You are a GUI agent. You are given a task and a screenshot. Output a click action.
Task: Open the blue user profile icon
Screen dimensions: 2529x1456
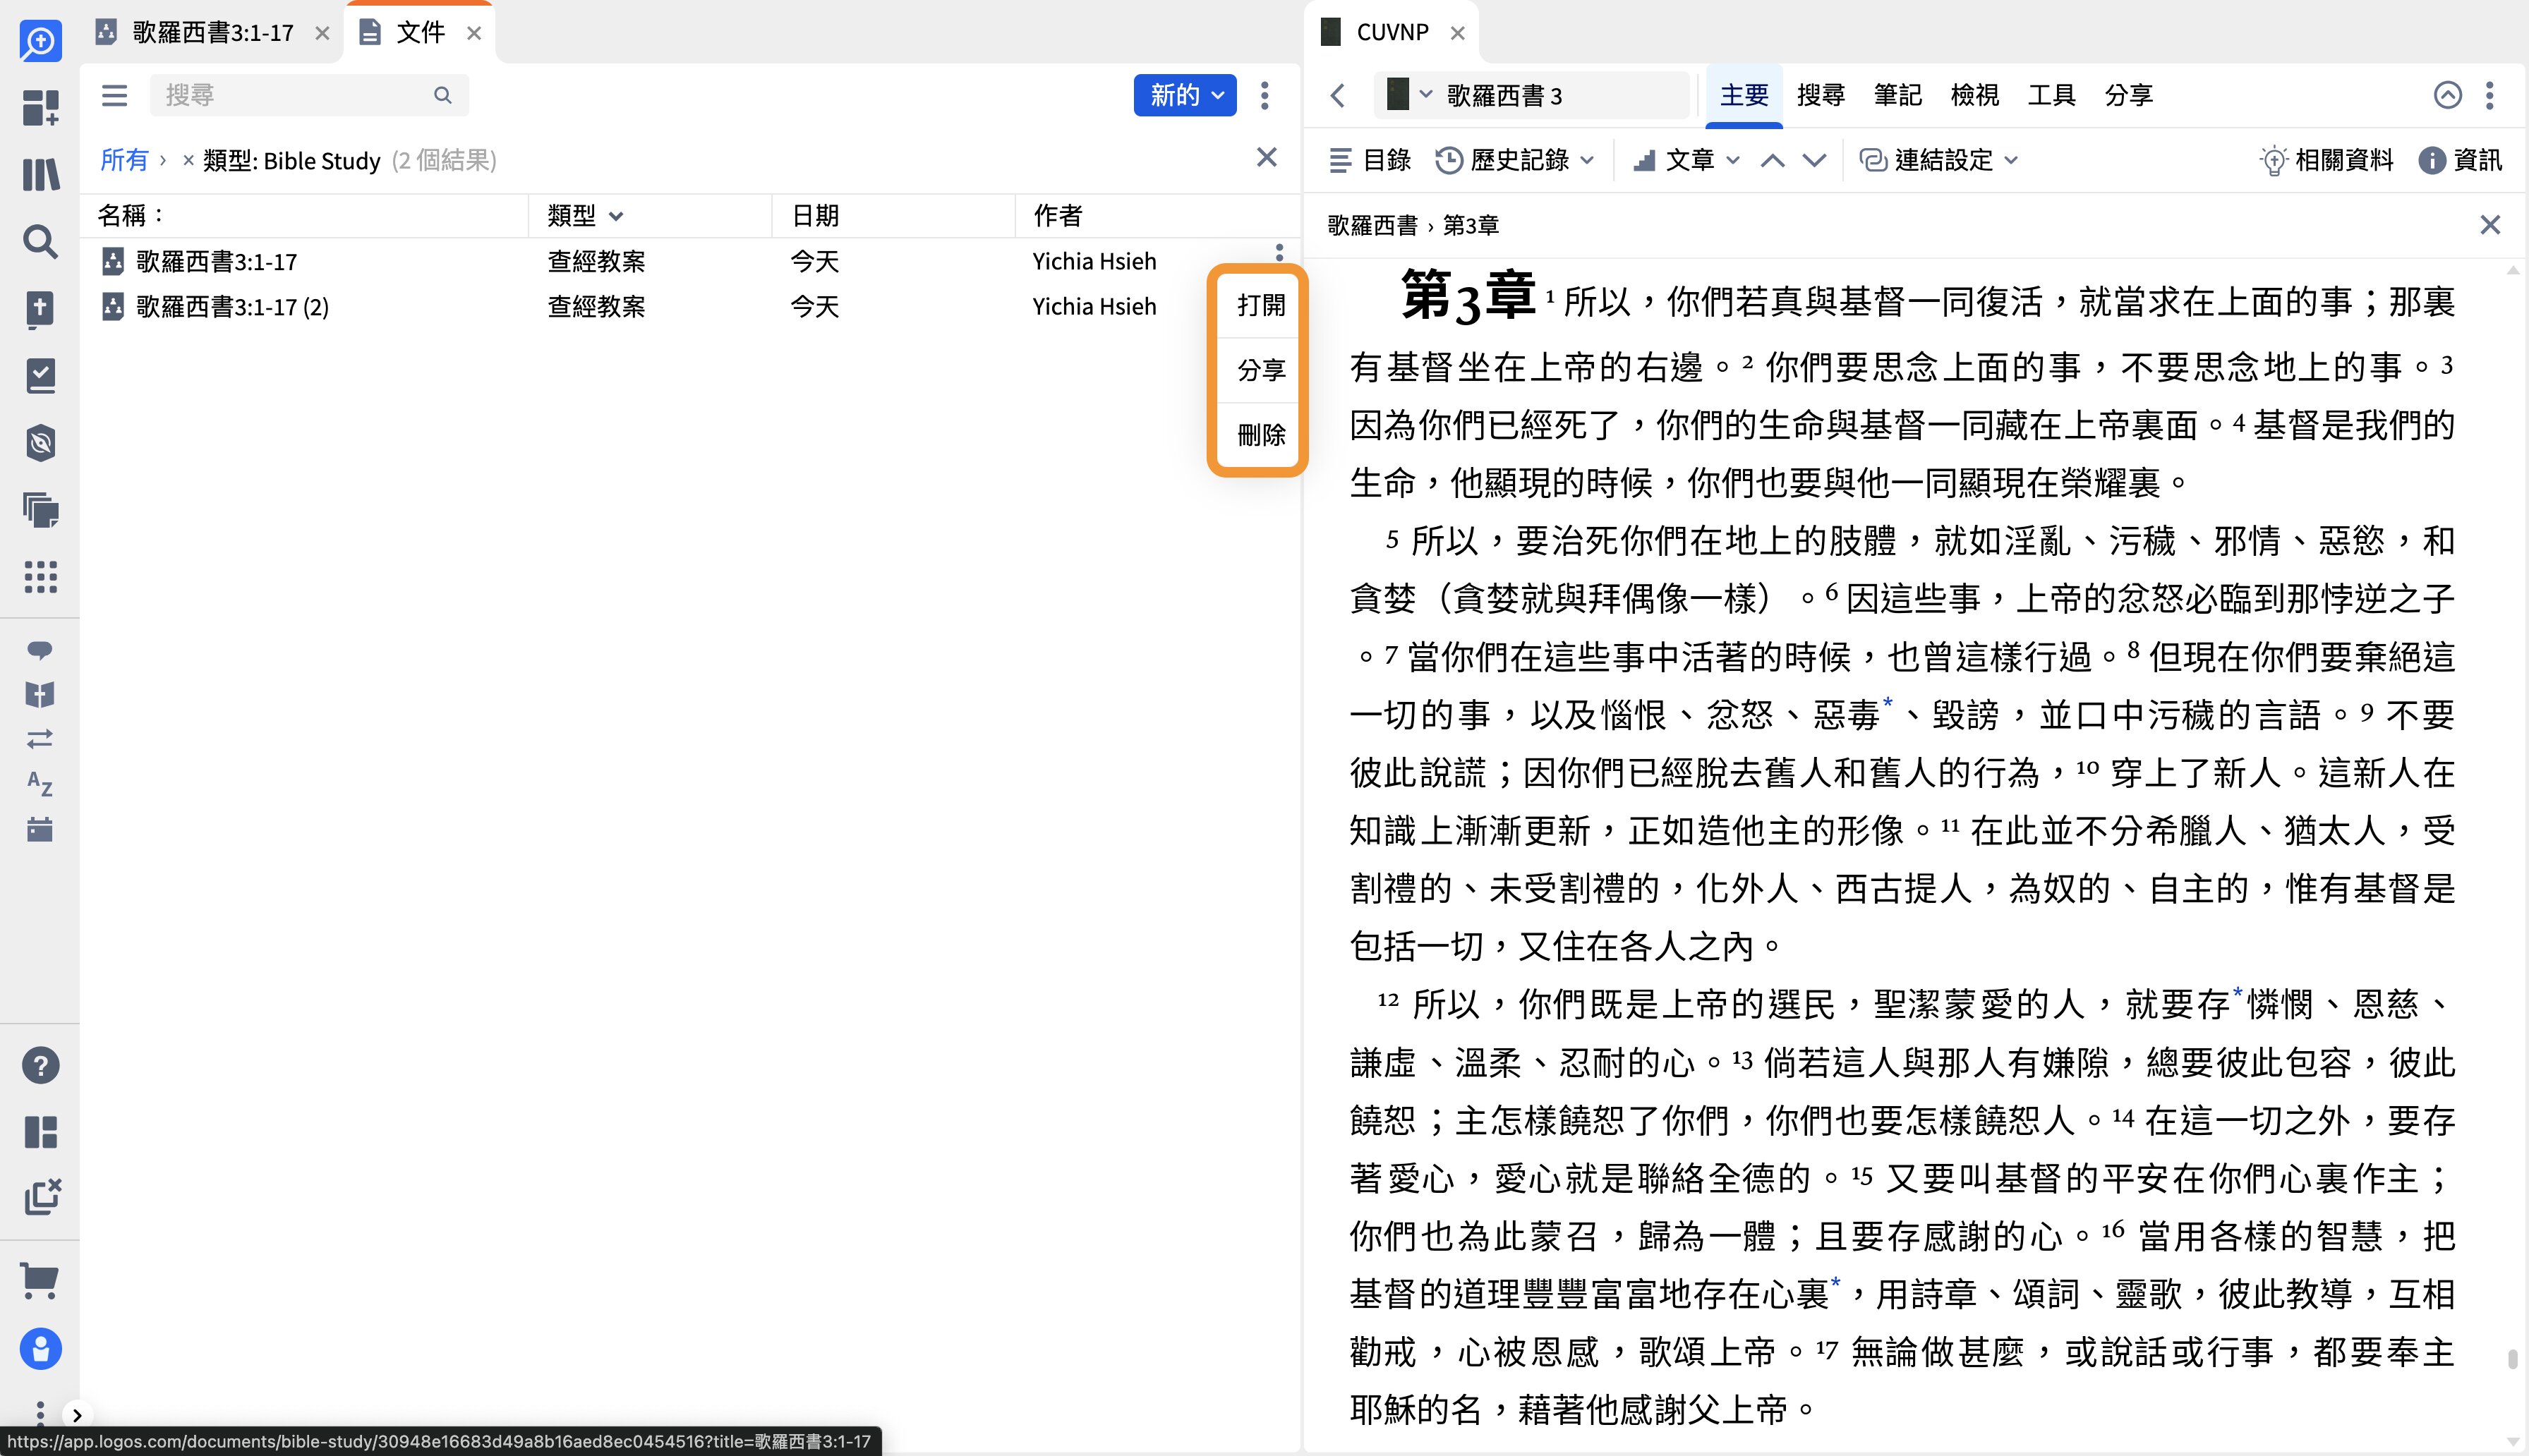tap(40, 1349)
